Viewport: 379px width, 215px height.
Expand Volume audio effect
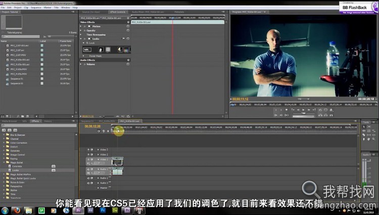point(81,64)
